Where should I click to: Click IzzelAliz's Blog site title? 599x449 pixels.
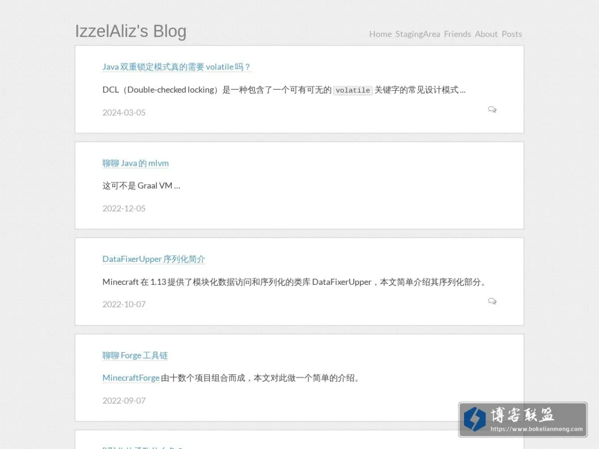pyautogui.click(x=131, y=31)
